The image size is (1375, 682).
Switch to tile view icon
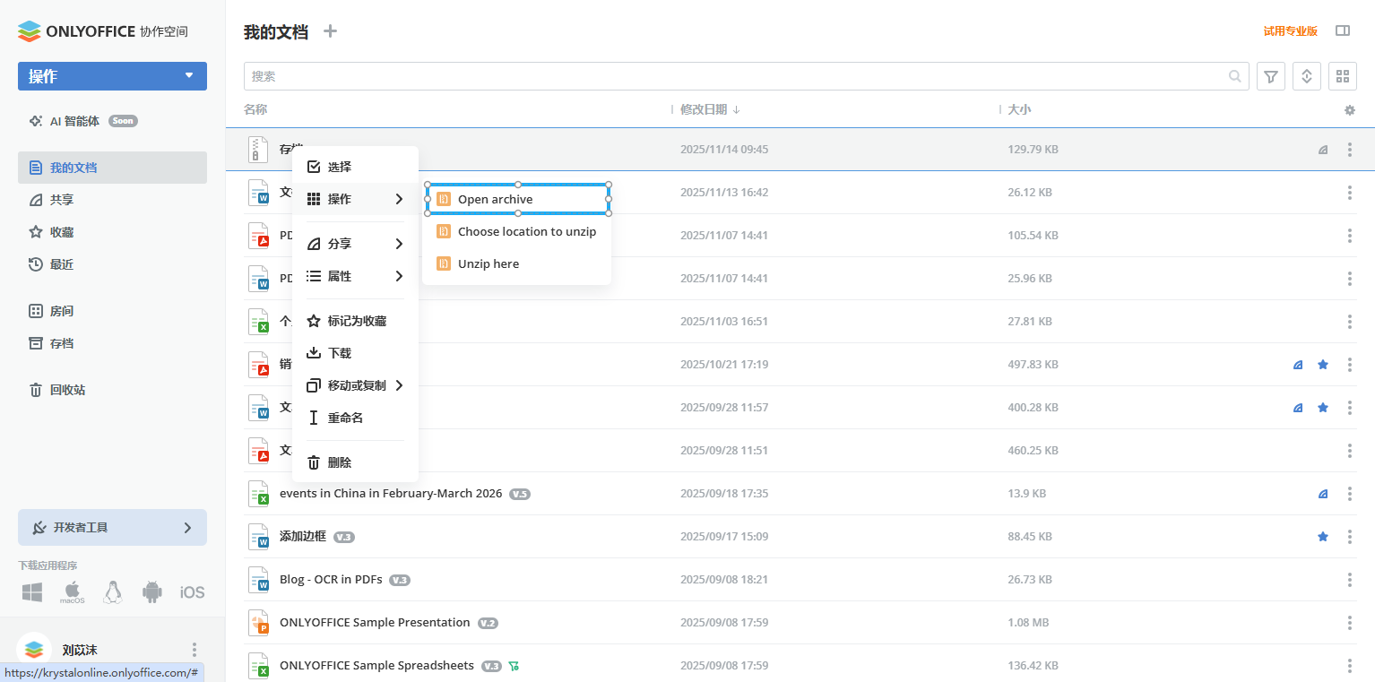[x=1343, y=76]
